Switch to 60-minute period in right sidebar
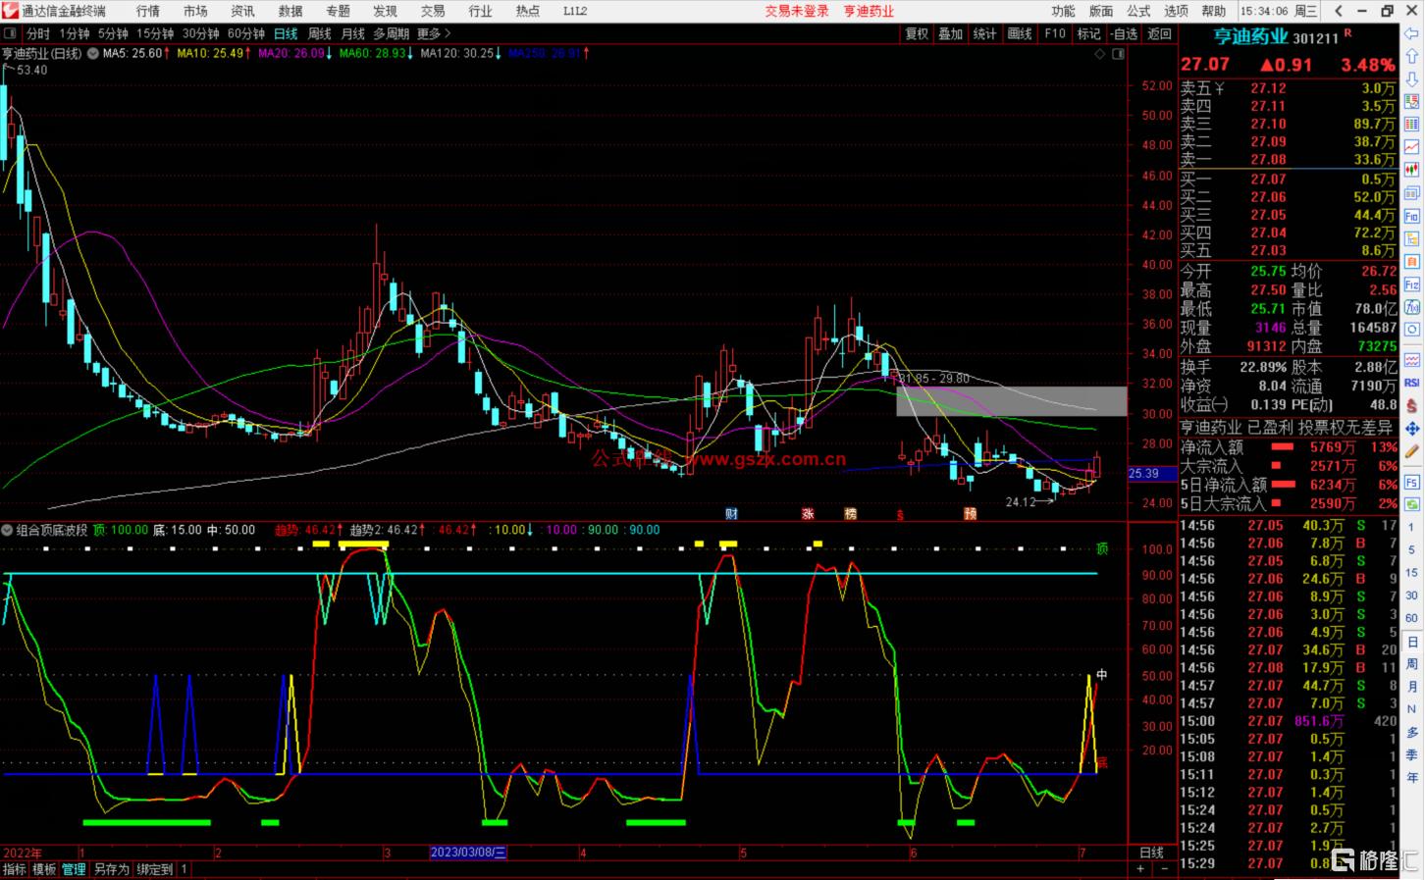 coord(1411,618)
